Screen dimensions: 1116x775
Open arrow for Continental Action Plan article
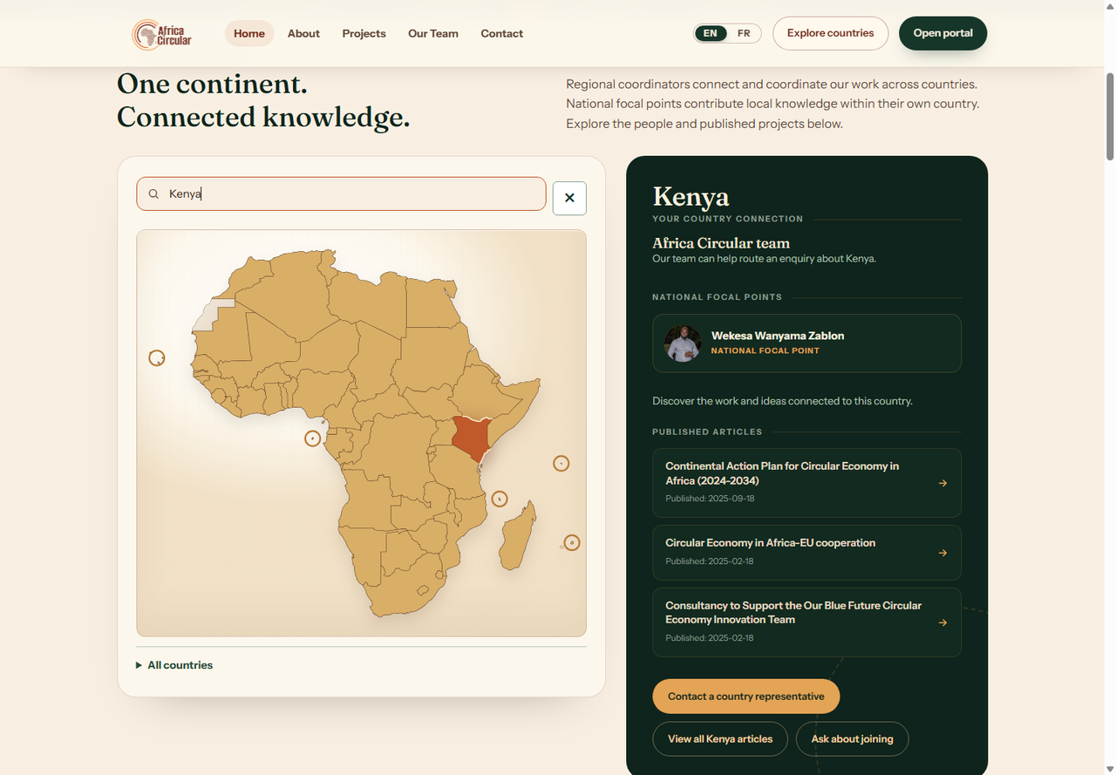tap(942, 483)
